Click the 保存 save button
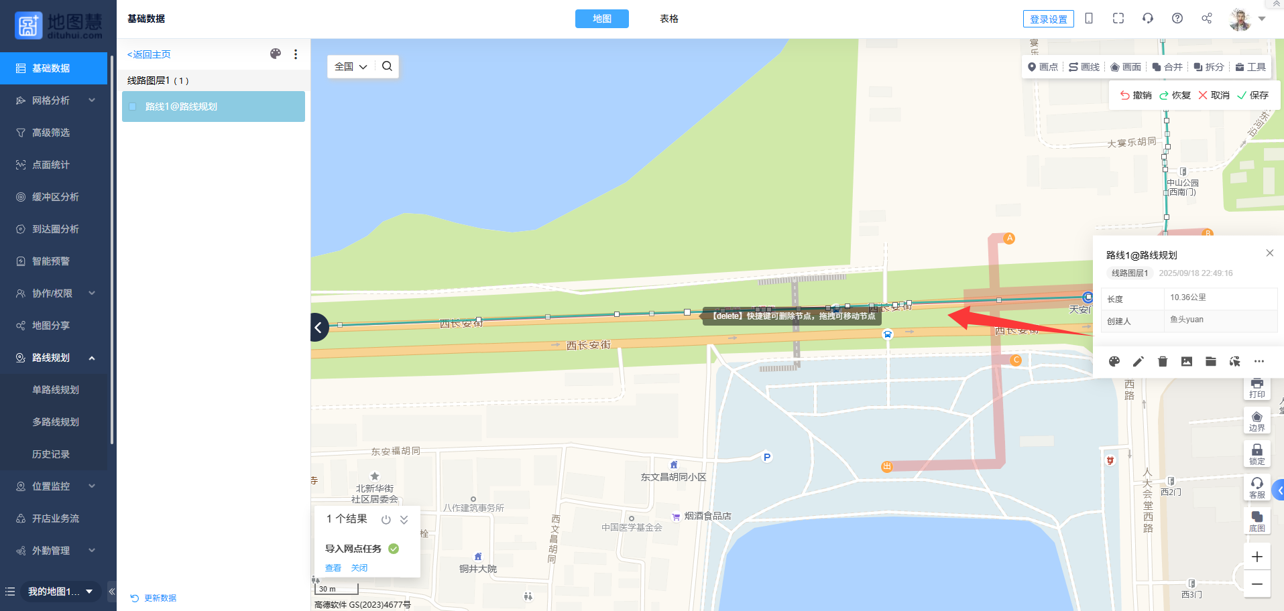The height and width of the screenshot is (611, 1284). click(1252, 95)
